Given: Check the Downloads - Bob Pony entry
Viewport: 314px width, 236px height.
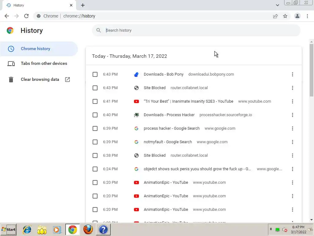Looking at the screenshot, I should point(95,74).
